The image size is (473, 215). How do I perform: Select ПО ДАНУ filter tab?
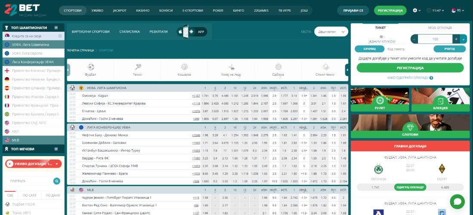(x=53, y=196)
